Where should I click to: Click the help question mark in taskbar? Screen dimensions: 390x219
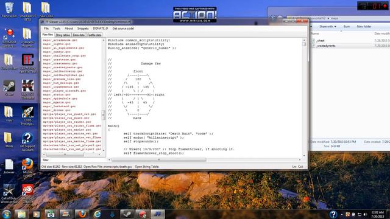click(x=333, y=214)
